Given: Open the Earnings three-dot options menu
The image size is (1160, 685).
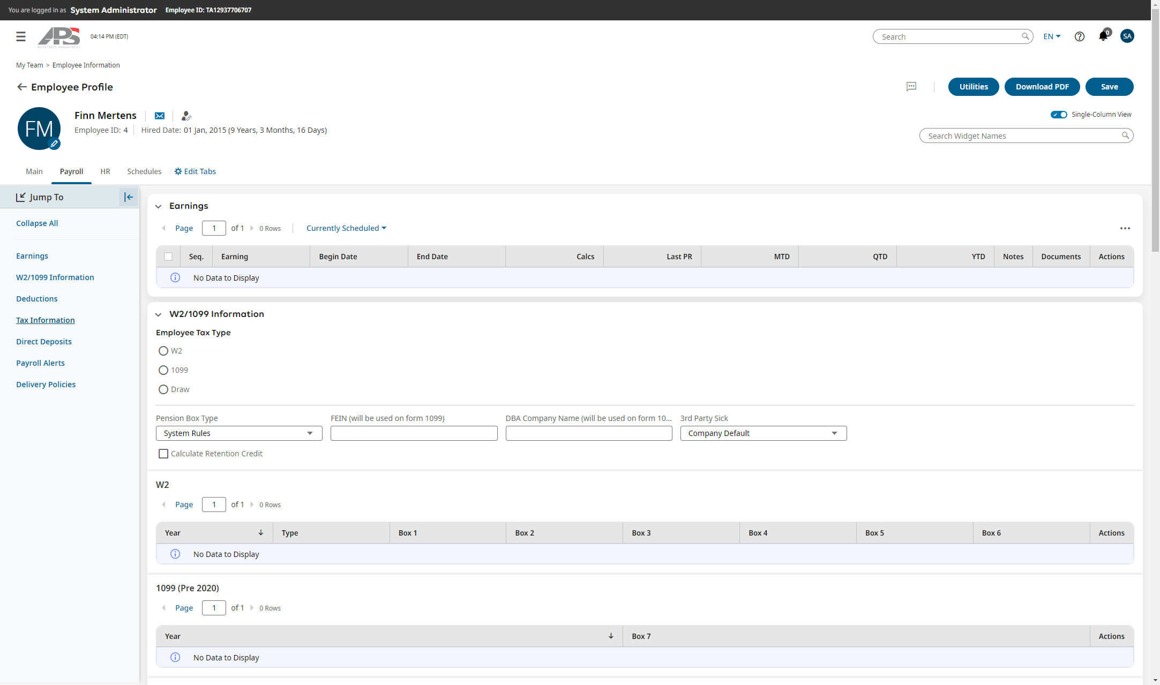Looking at the screenshot, I should (x=1125, y=228).
